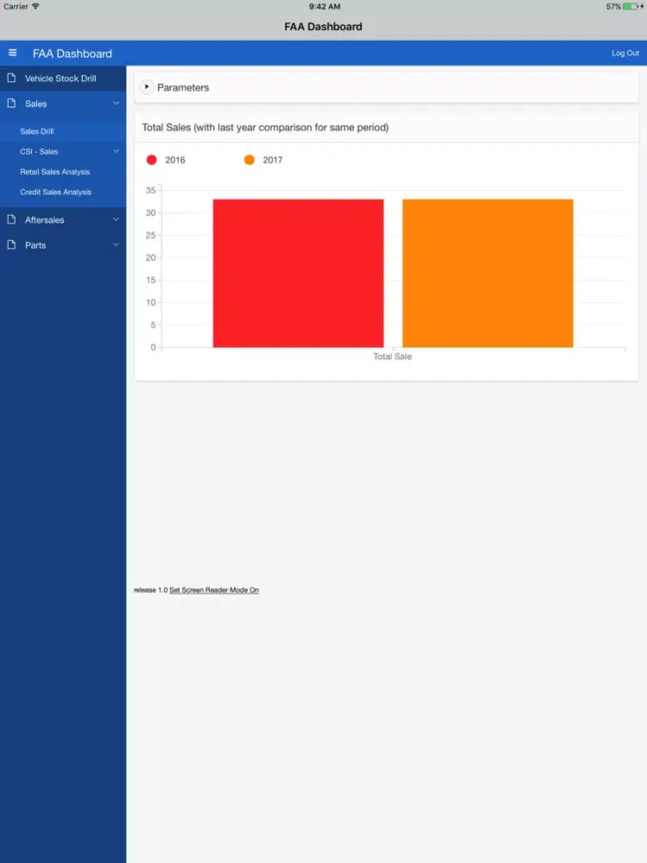Expand the Parameters section arrow

tap(147, 87)
